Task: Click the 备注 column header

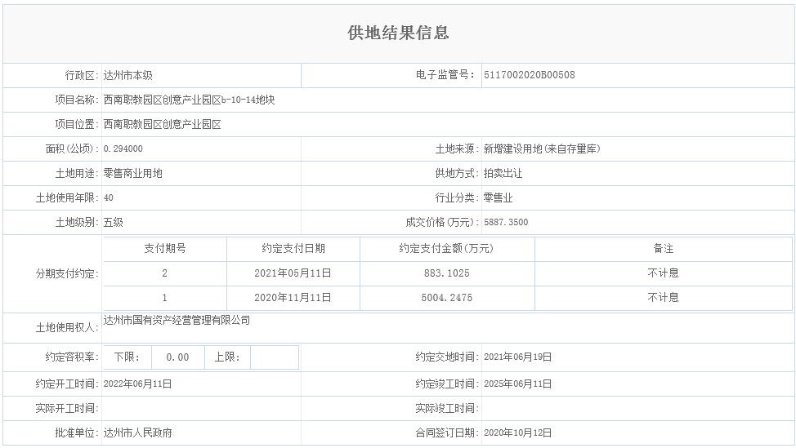Action: coord(664,249)
